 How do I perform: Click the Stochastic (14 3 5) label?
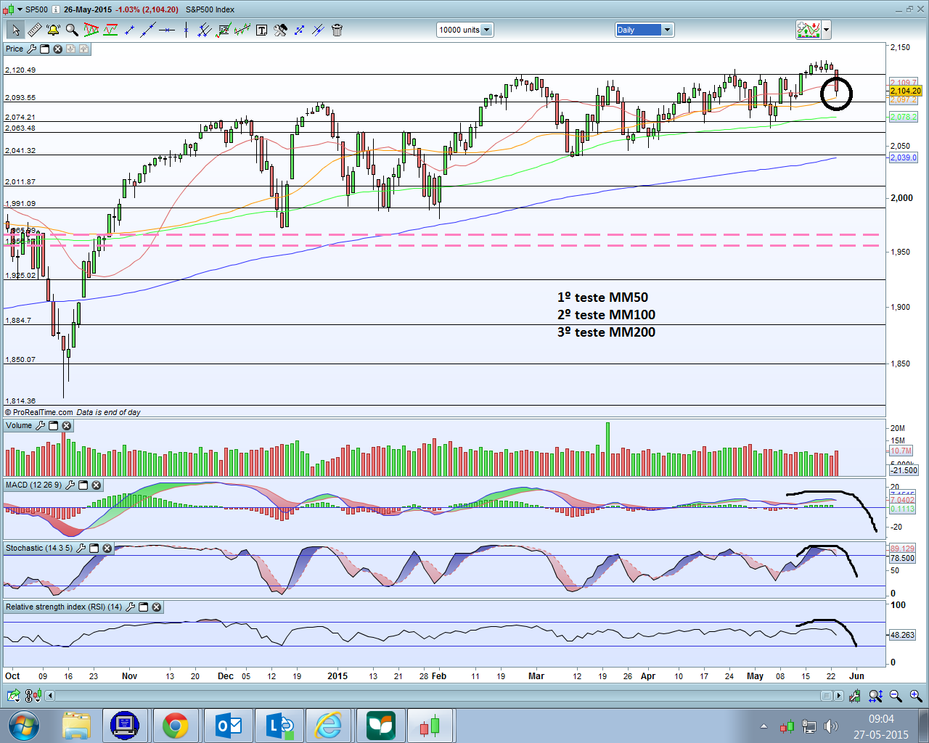39,549
